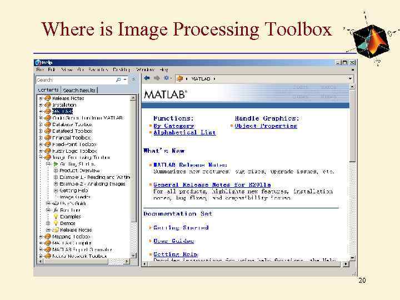Click the Release Notes book icon at top
Image resolution: width=400 pixels, height=300 pixels.
(48, 98)
